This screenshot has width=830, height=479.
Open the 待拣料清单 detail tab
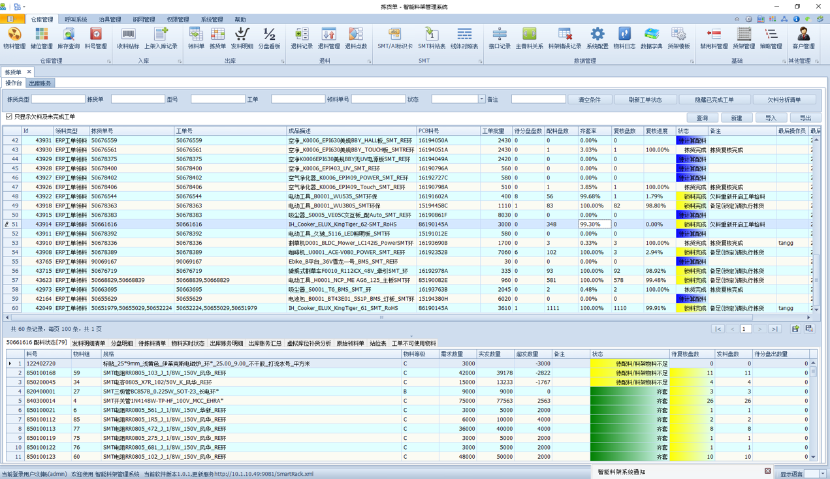tap(152, 343)
